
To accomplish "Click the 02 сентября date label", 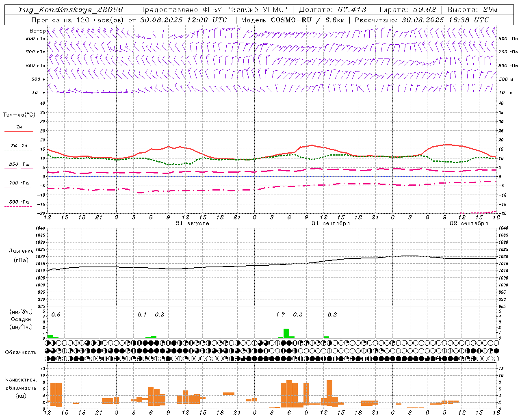I will coord(469,223).
